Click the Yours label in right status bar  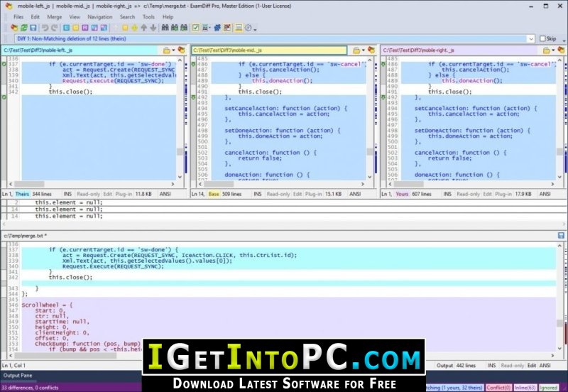(402, 194)
